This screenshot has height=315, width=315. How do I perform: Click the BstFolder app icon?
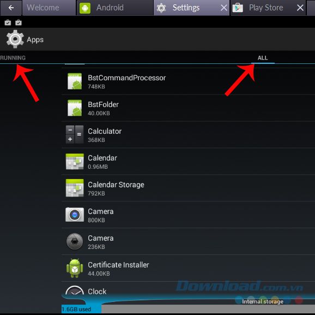click(x=75, y=108)
